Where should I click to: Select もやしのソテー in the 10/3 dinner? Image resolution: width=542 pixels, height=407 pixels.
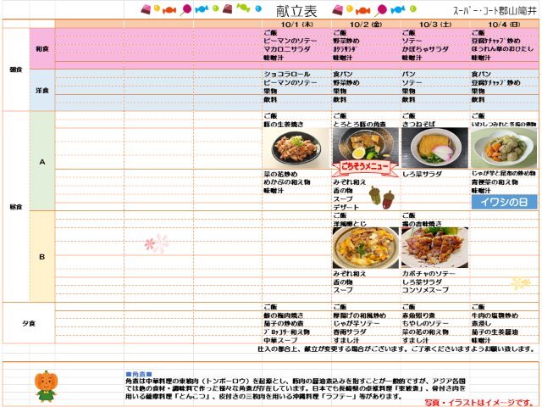pyautogui.click(x=425, y=324)
